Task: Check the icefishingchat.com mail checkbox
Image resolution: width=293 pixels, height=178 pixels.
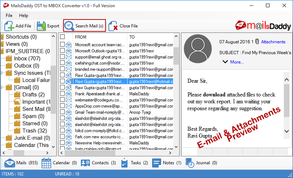Action: coord(62,63)
